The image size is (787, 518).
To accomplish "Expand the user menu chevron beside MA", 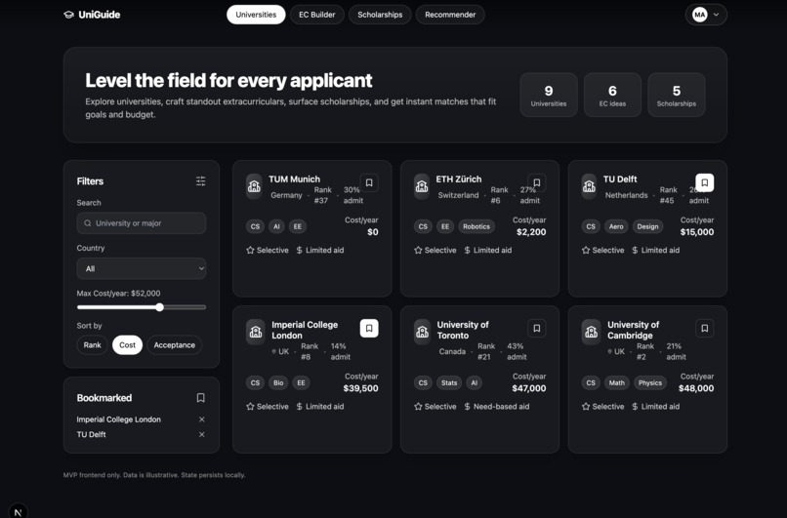I will click(x=717, y=15).
